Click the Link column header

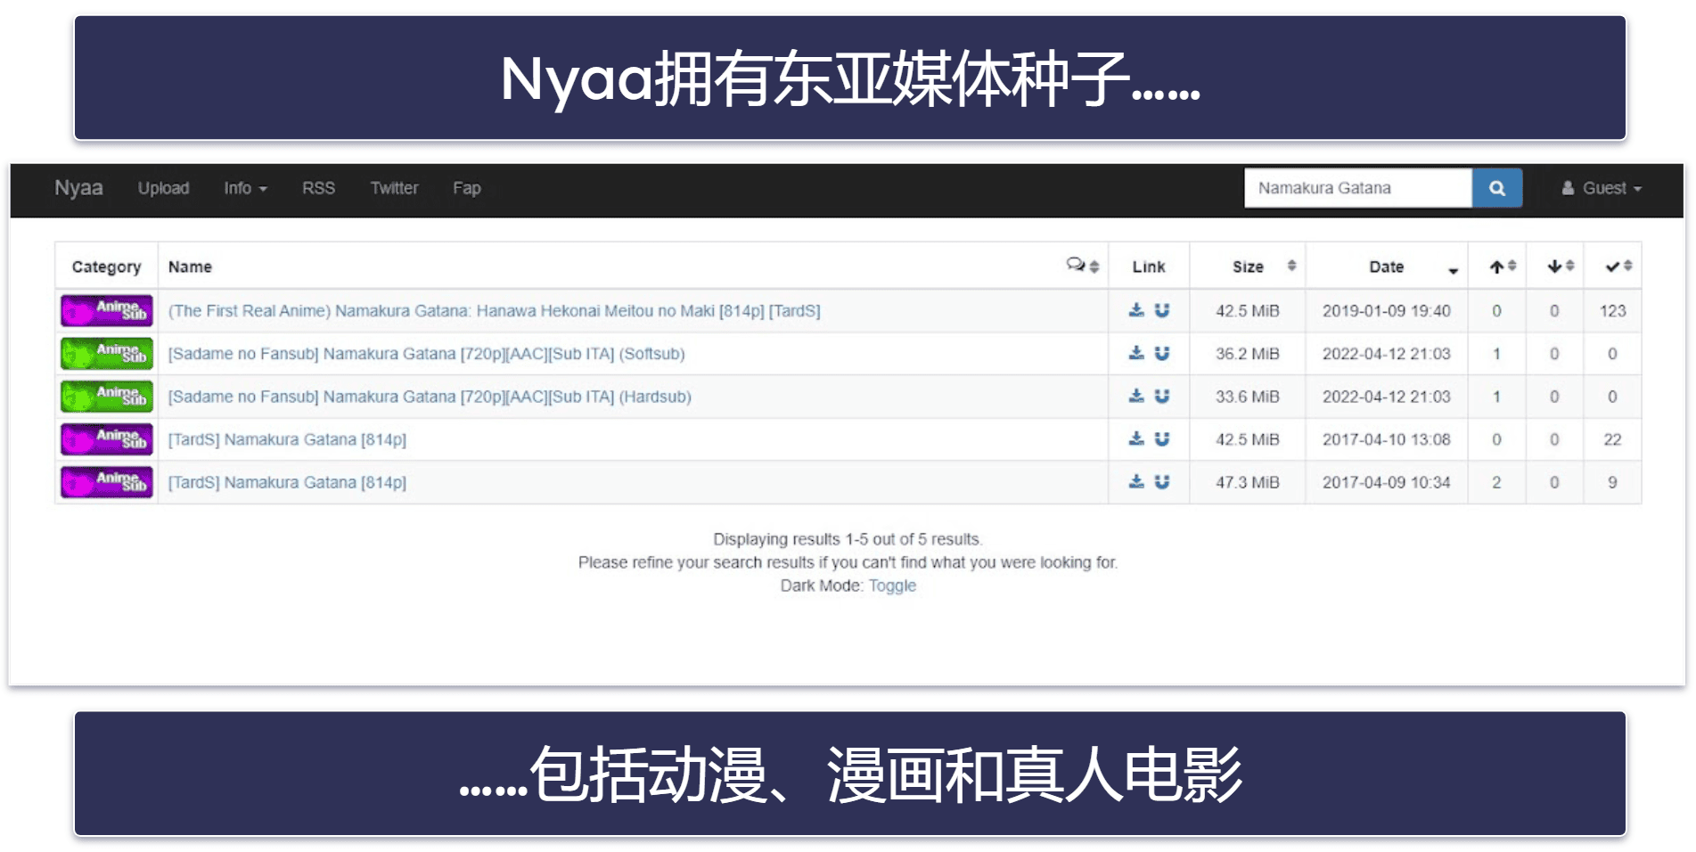[x=1149, y=266]
